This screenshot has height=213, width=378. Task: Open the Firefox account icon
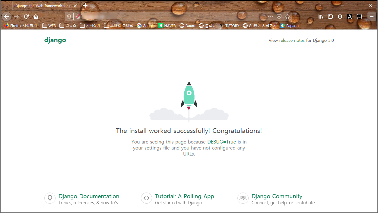pos(340,17)
